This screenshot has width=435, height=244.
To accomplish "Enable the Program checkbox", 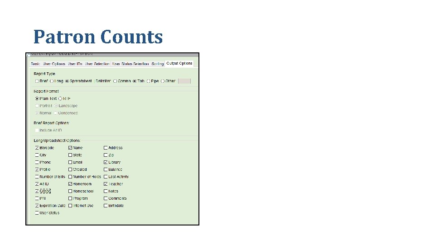I will coord(70,198).
